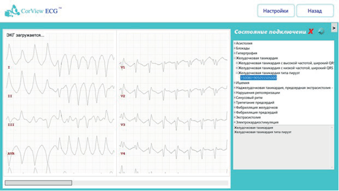Expand the Асистолия category

click(x=235, y=43)
